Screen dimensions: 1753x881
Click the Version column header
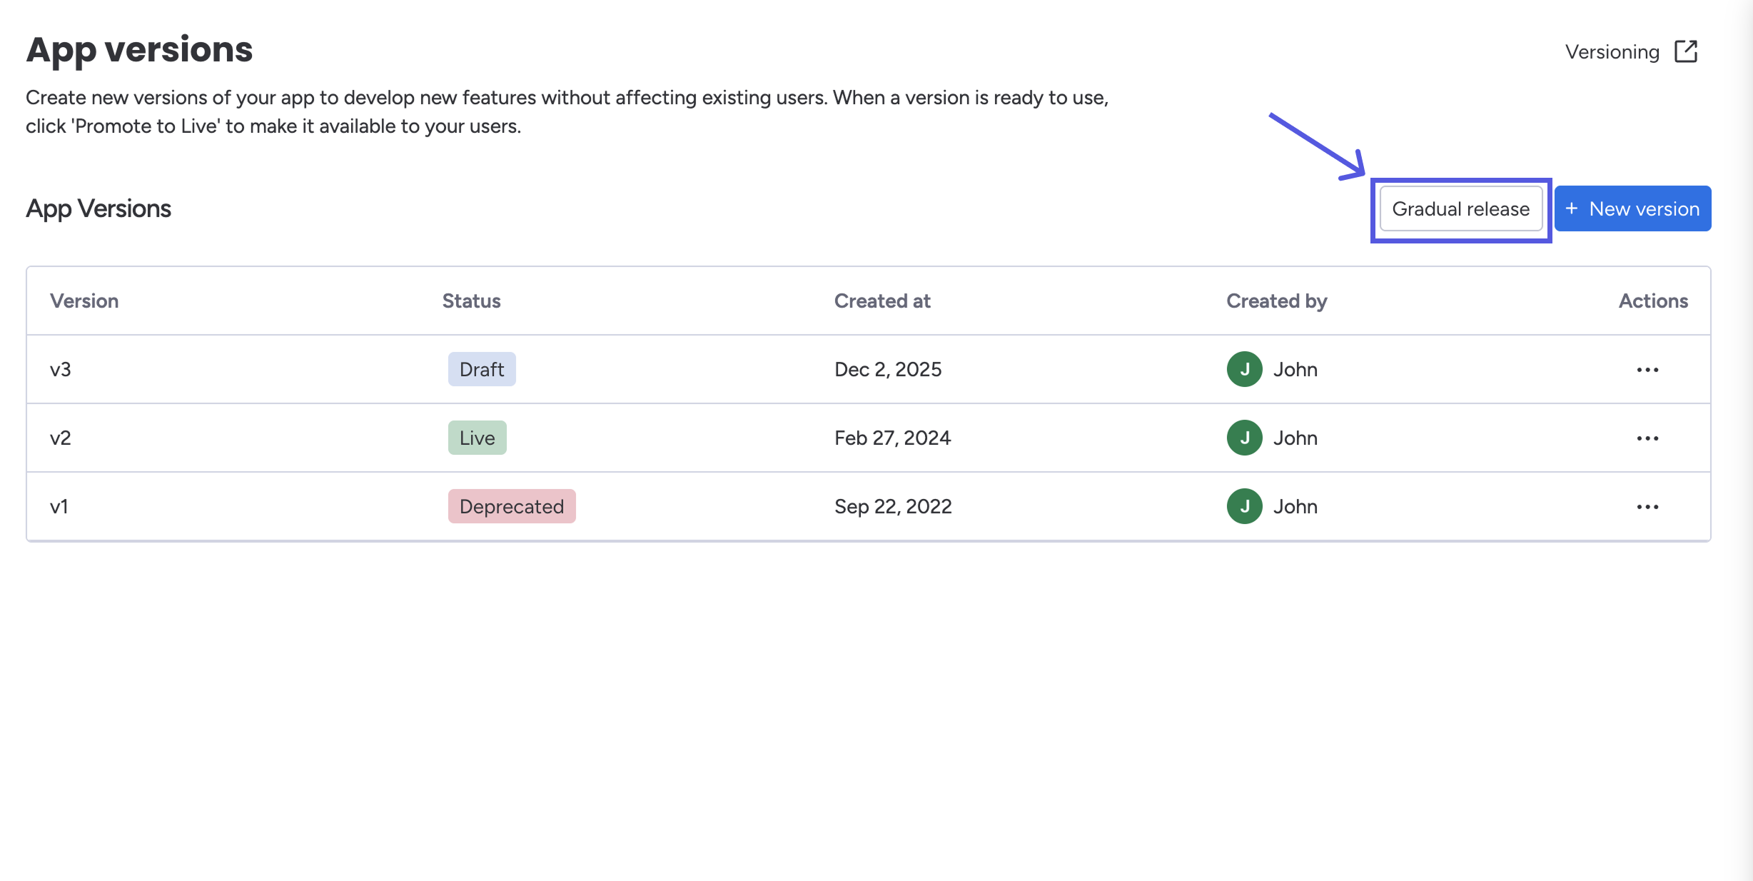tap(84, 301)
